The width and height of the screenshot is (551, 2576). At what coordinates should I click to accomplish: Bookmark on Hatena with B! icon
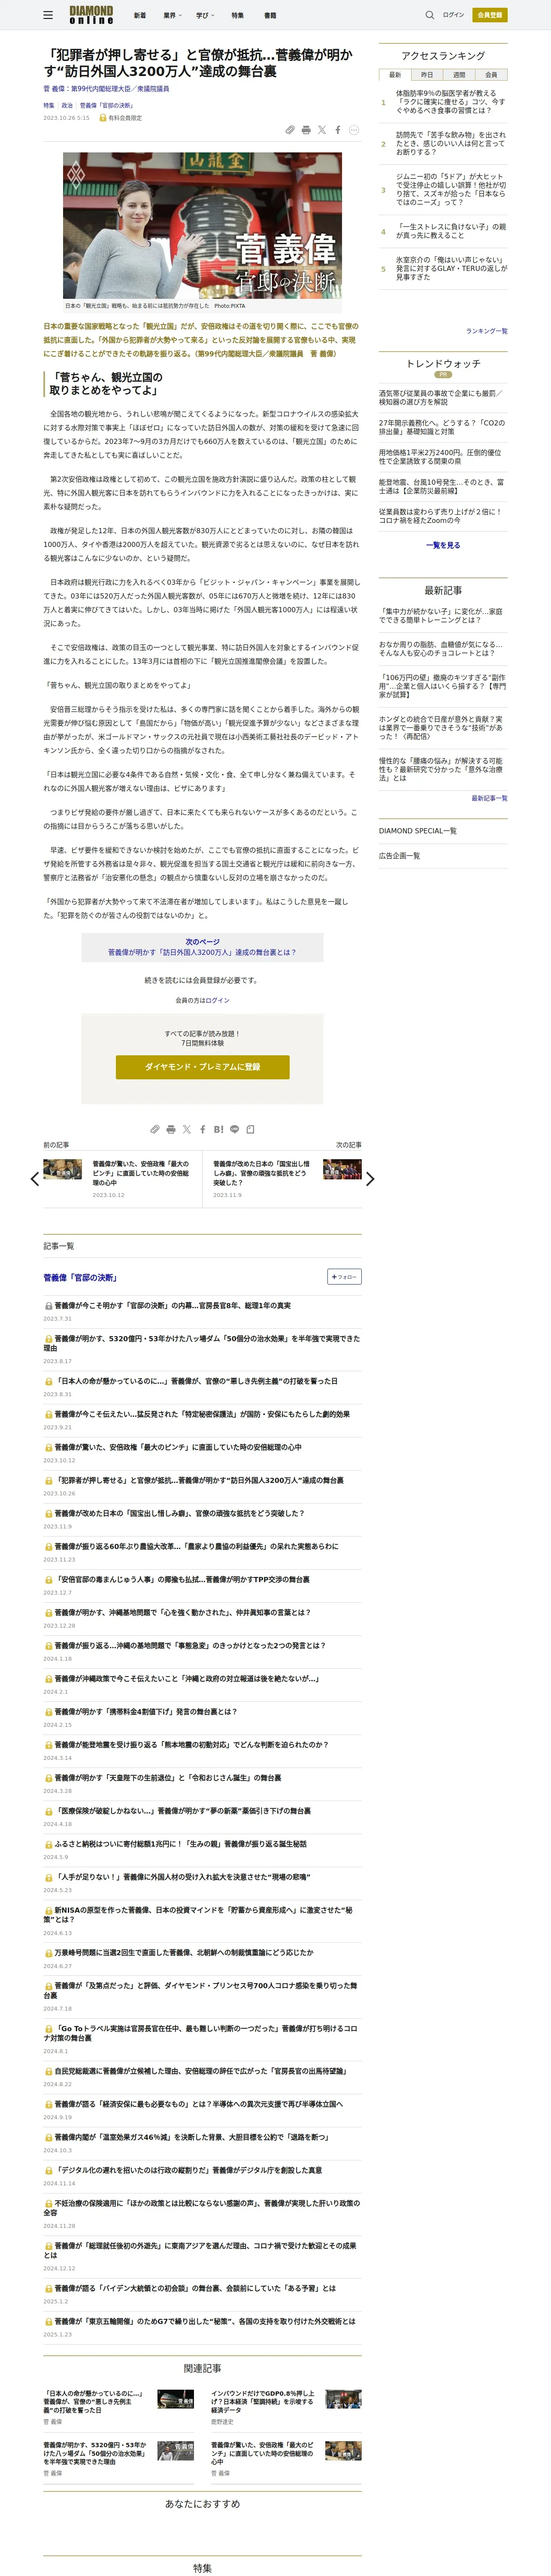click(x=218, y=1129)
